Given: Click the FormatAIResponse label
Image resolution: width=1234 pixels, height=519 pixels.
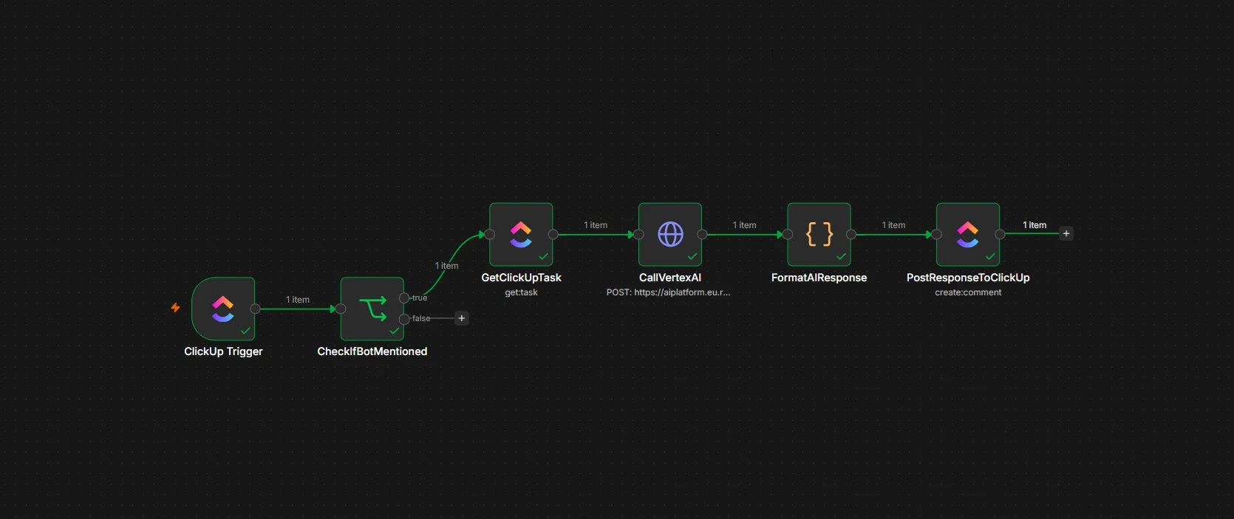Looking at the screenshot, I should pos(819,278).
